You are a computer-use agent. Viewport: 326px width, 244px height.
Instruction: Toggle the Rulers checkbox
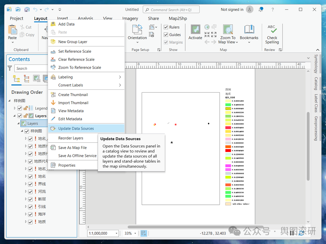coord(166,27)
